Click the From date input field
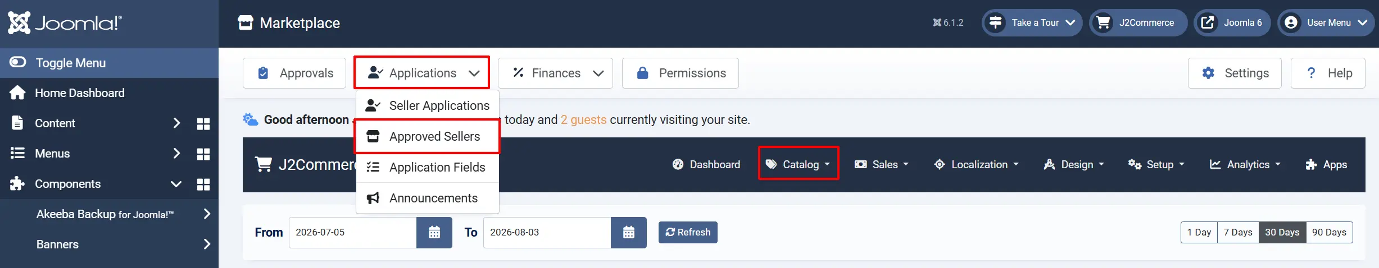The width and height of the screenshot is (1379, 268). click(x=352, y=232)
